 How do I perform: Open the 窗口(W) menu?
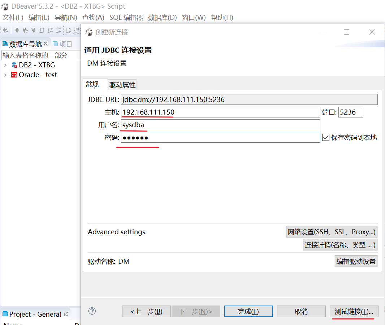coord(194,18)
